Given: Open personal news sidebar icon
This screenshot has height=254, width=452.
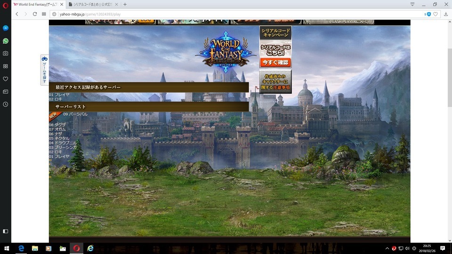Looking at the screenshot, I should (x=6, y=92).
